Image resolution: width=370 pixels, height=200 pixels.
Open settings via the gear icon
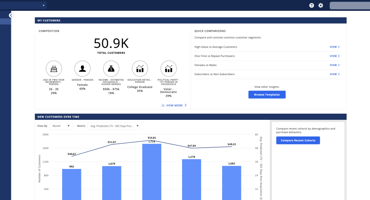(320, 5)
